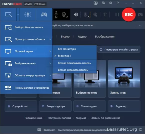Switch to the Аудио tab
145x134 pixels.
click(x=82, y=37)
